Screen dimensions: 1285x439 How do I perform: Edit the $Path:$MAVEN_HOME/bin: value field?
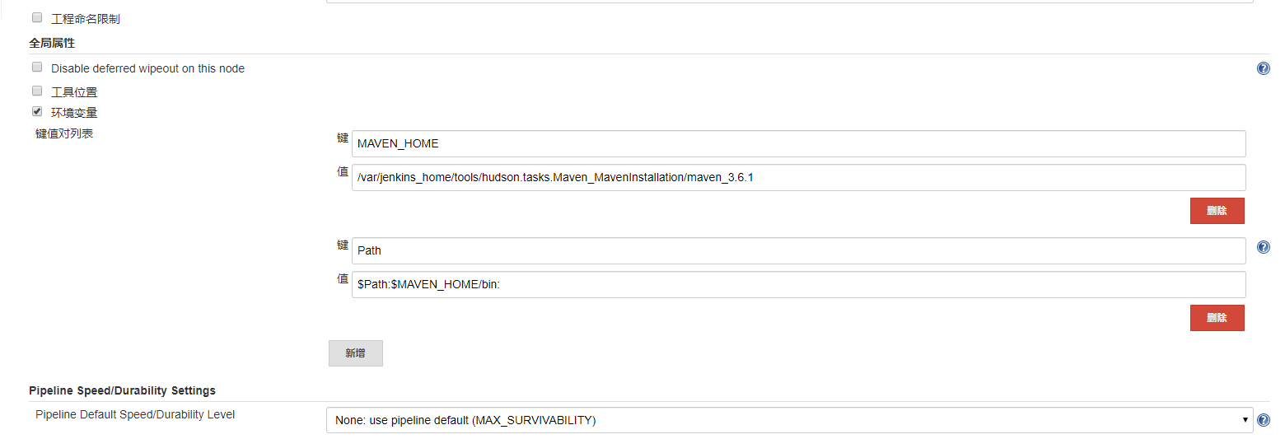pos(797,284)
